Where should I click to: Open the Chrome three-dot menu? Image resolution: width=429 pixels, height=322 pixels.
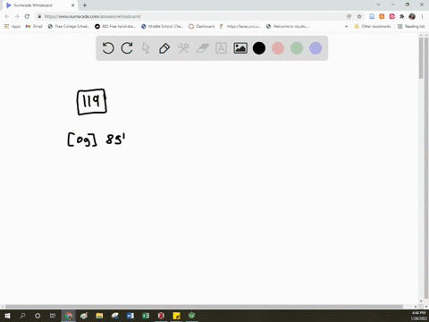click(x=422, y=16)
